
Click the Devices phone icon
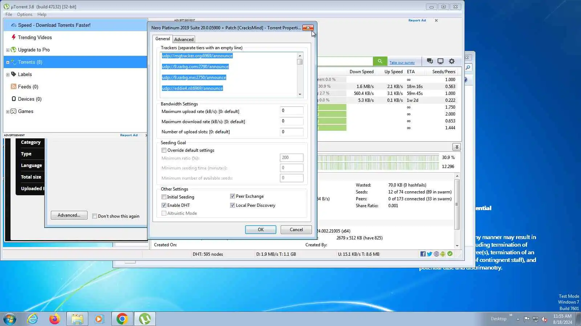pos(14,99)
